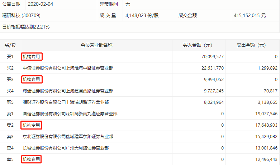The image size is (280, 167).
Task: Click the 异常期间 label
Action: [109, 4]
